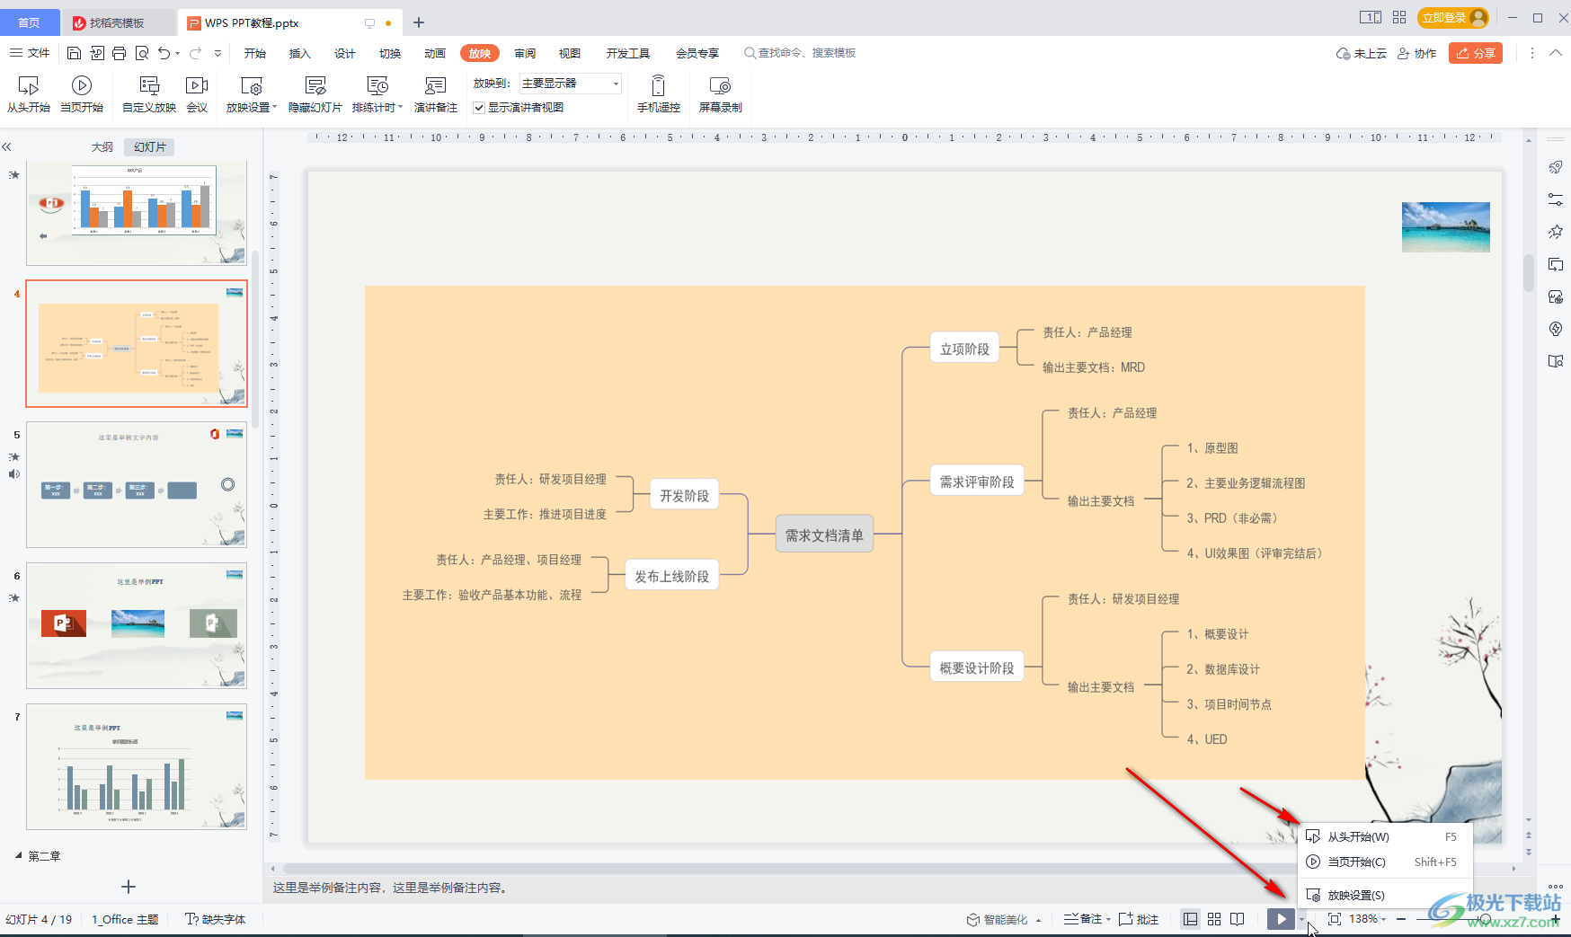Open custom slideshow (自定义放映)
1571x937 pixels.
(149, 93)
